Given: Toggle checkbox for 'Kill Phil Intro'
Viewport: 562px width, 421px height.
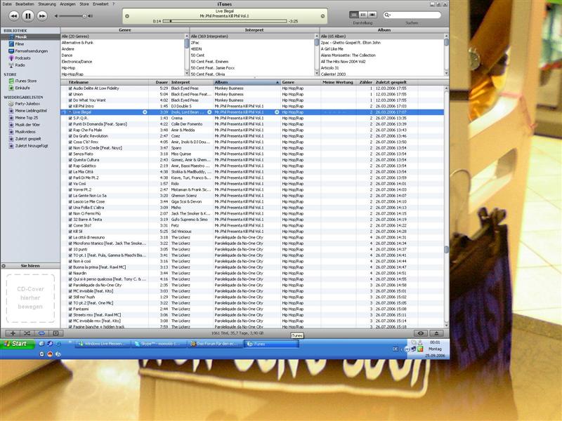Looking at the screenshot, I should click(x=70, y=106).
